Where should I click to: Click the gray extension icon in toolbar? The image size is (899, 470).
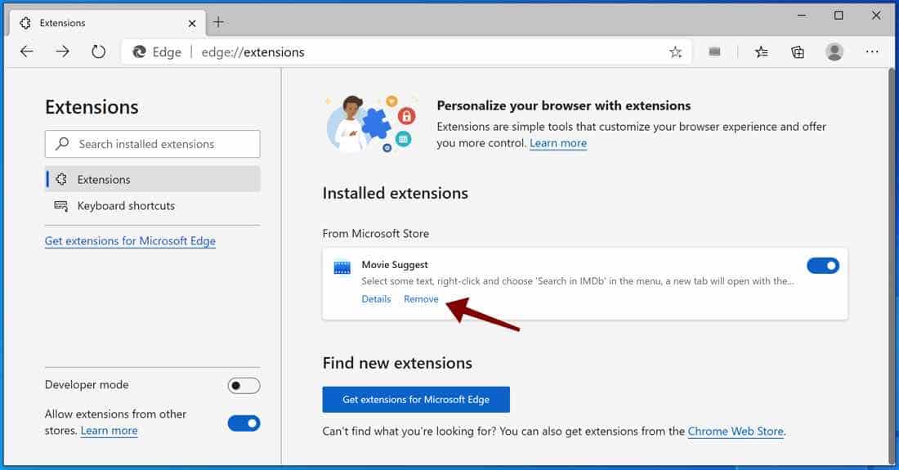(x=714, y=51)
